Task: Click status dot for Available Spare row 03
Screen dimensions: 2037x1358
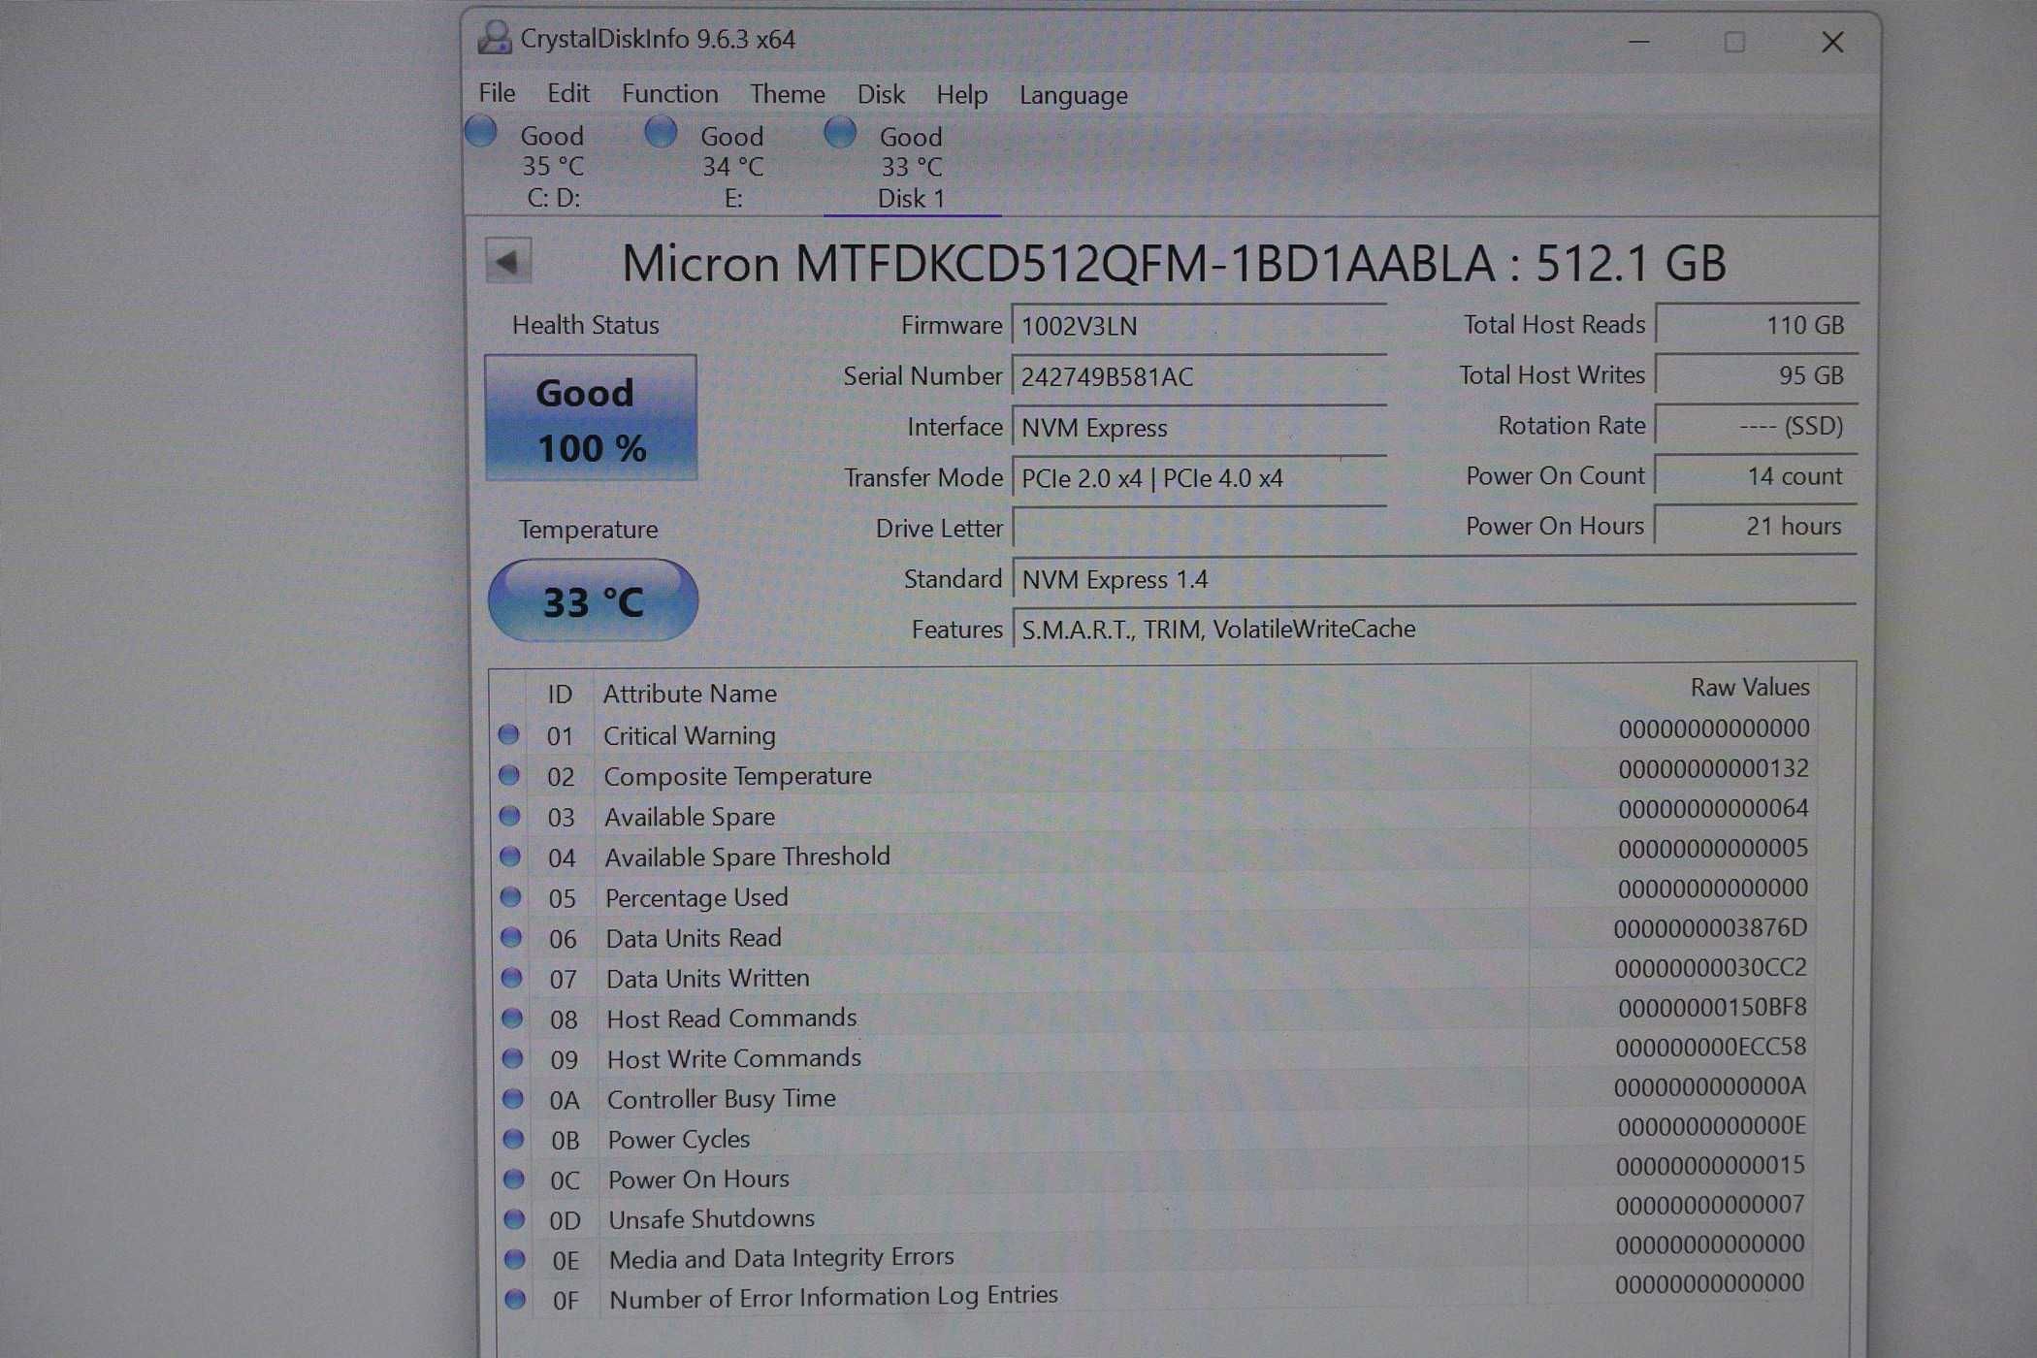Action: coord(509,816)
